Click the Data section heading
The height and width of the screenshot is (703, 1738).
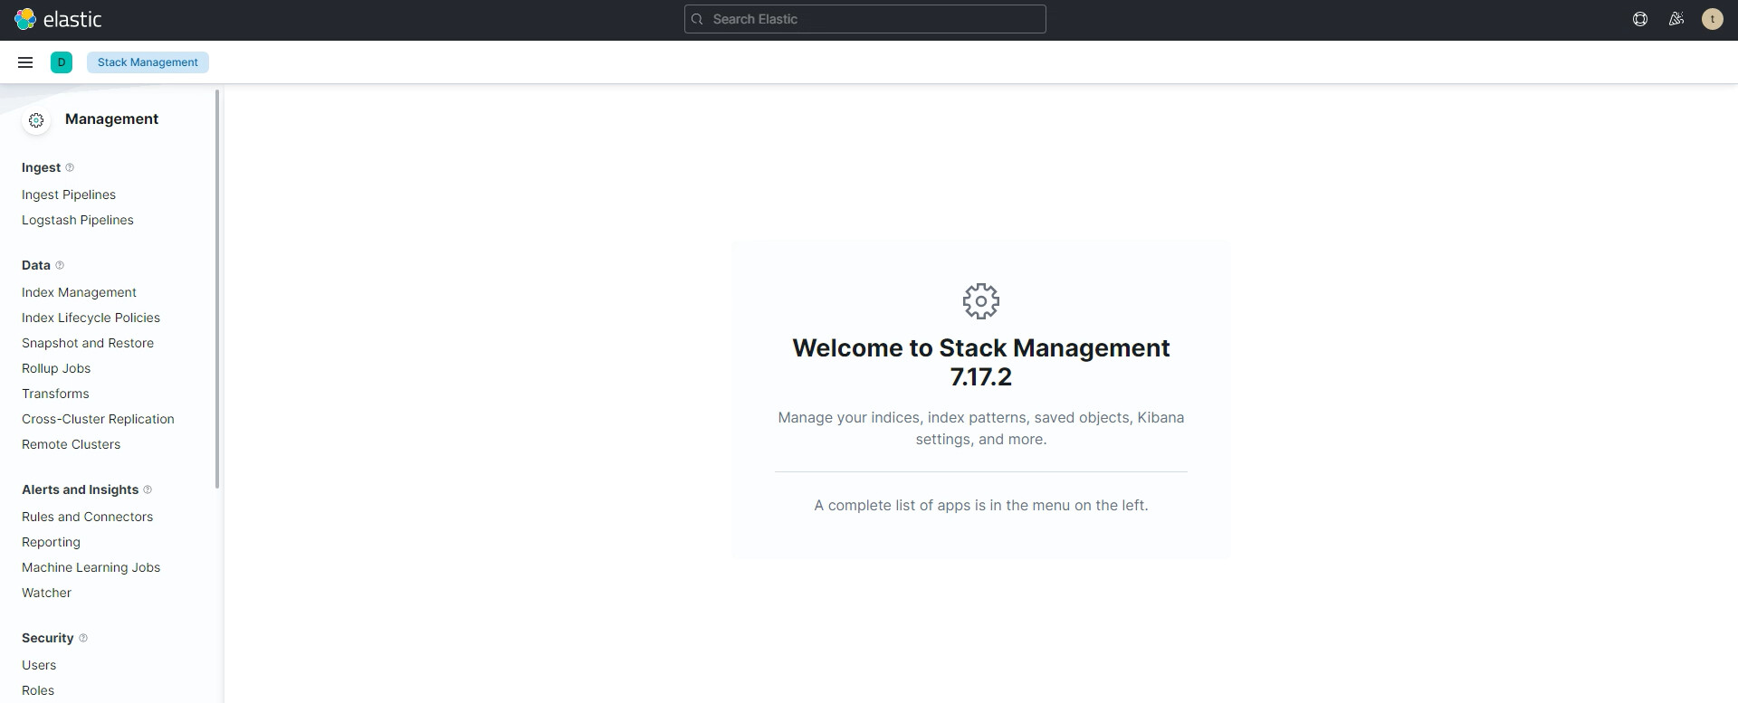[36, 265]
